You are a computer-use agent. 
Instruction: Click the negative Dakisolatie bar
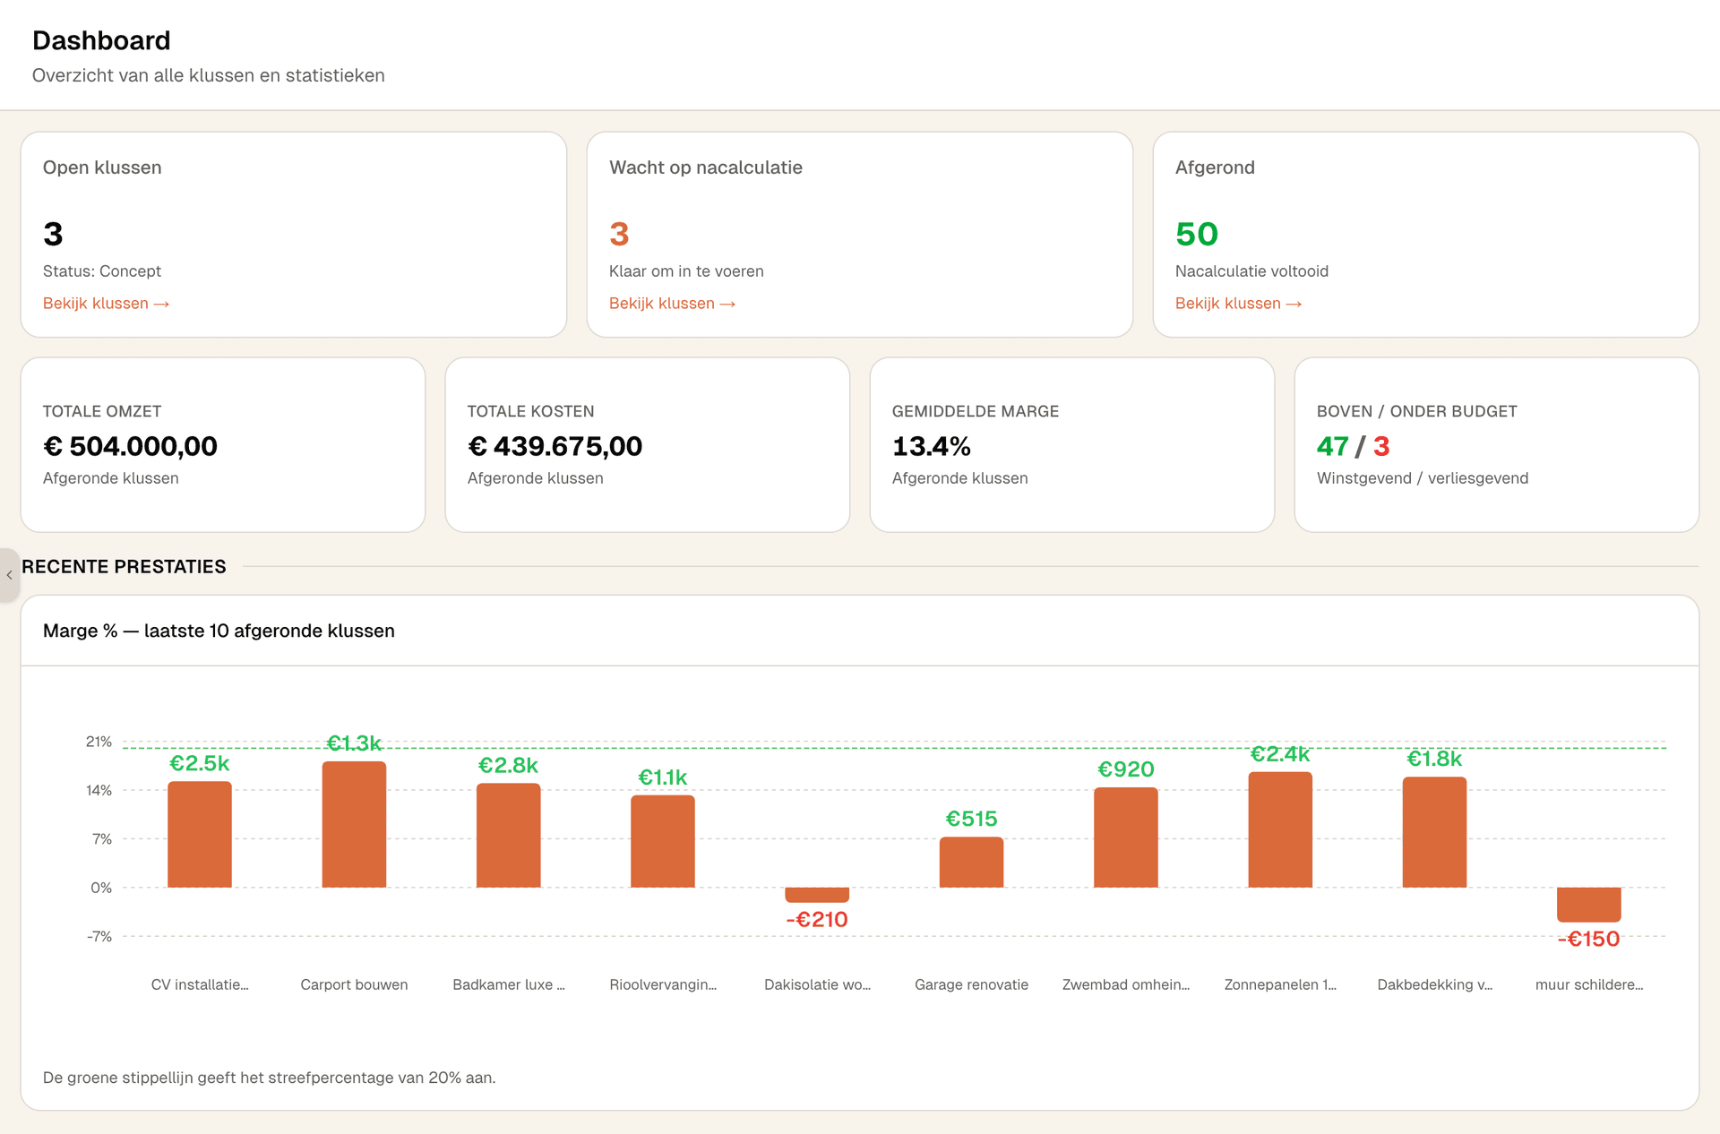pos(817,895)
